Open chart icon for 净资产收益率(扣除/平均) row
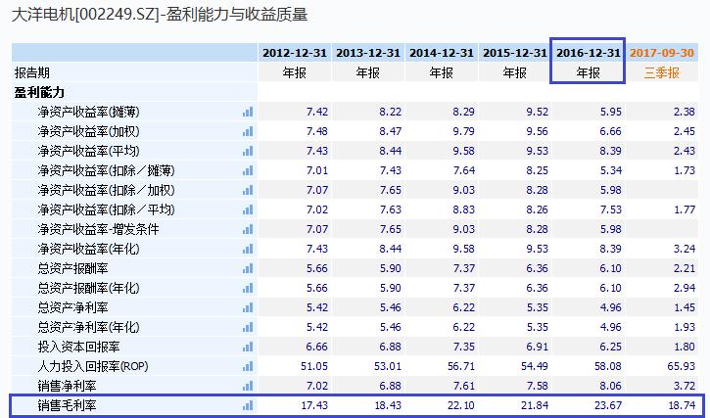The width and height of the screenshot is (710, 418). 248,209
